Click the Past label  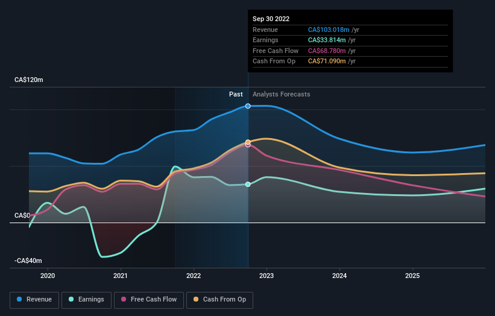[236, 95]
